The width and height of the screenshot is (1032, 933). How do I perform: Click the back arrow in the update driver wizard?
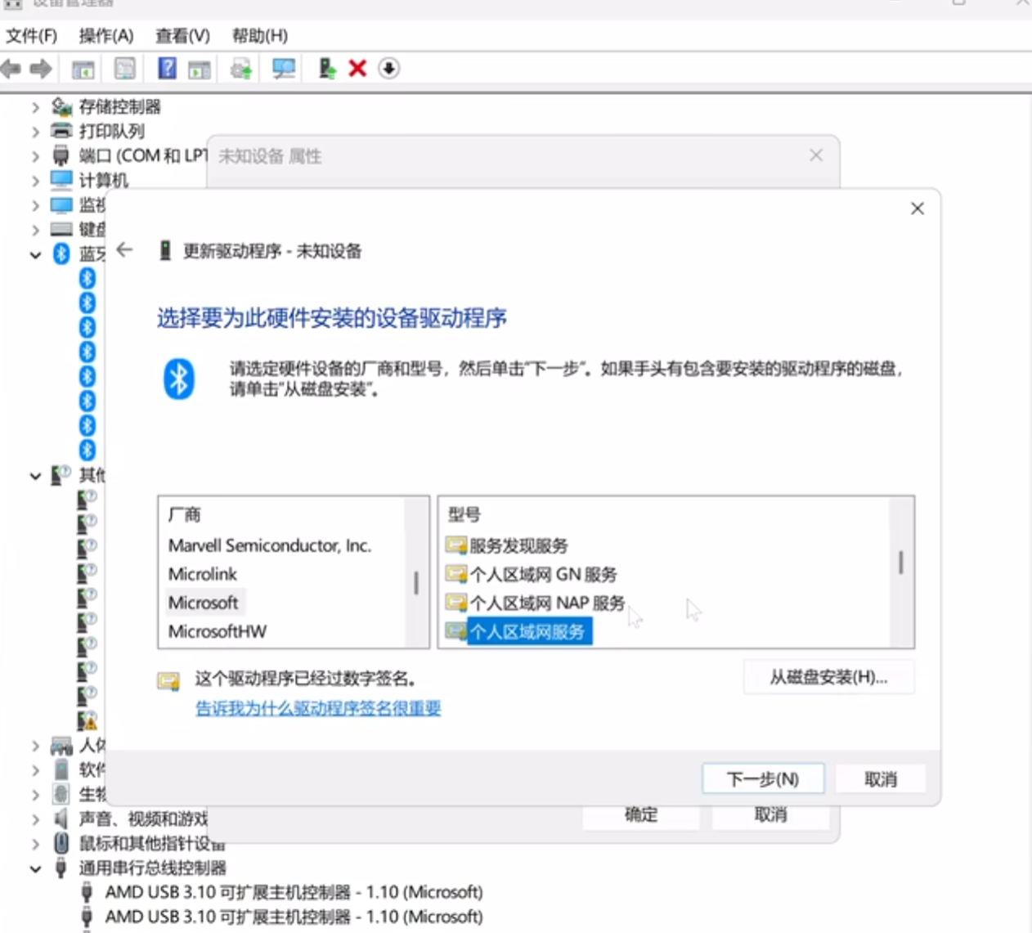(124, 249)
